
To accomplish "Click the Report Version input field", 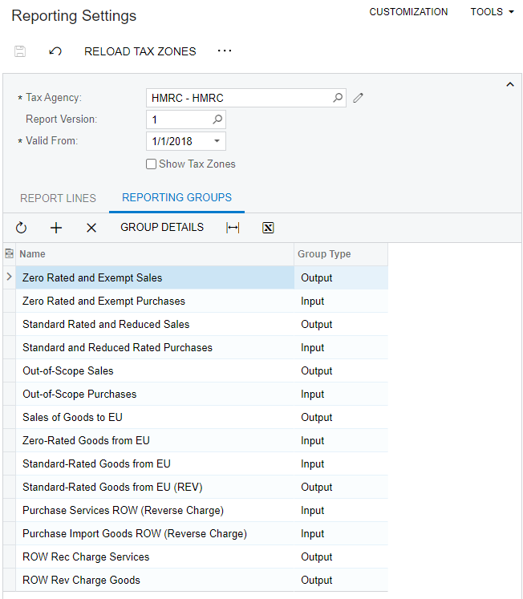I will click(x=178, y=119).
